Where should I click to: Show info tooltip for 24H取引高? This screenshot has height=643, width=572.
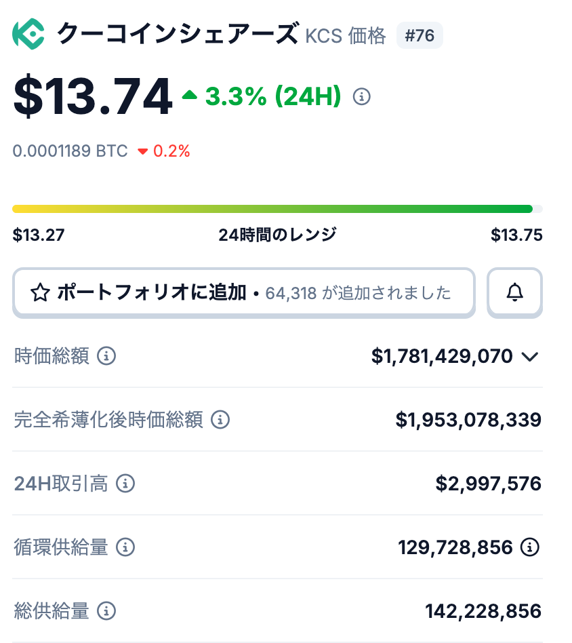point(125,484)
